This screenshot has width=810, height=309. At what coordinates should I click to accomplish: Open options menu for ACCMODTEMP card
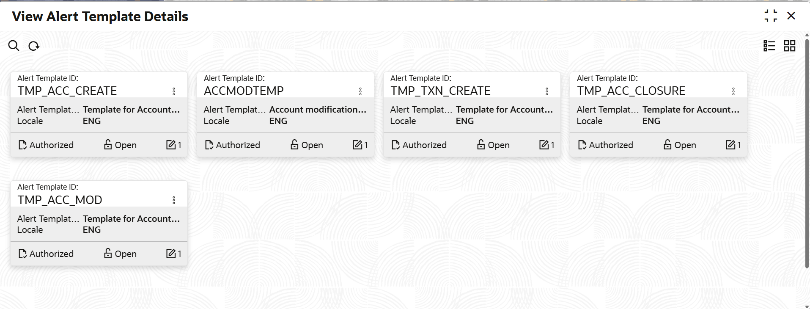tap(360, 91)
